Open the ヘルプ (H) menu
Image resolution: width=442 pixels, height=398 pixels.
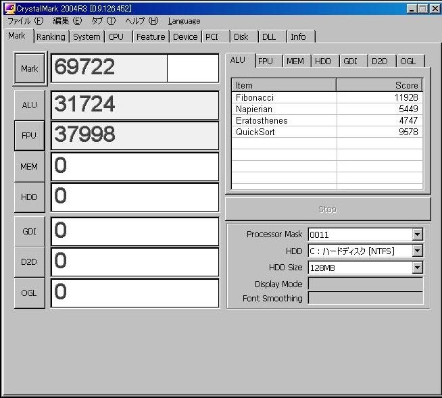[x=142, y=21]
